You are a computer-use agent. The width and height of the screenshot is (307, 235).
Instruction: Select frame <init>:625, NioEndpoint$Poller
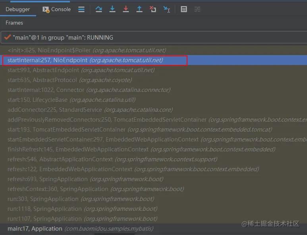tap(153, 50)
